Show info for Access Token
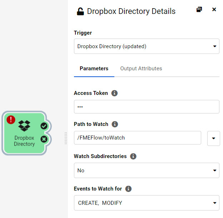This screenshot has height=218, width=223. (114, 93)
